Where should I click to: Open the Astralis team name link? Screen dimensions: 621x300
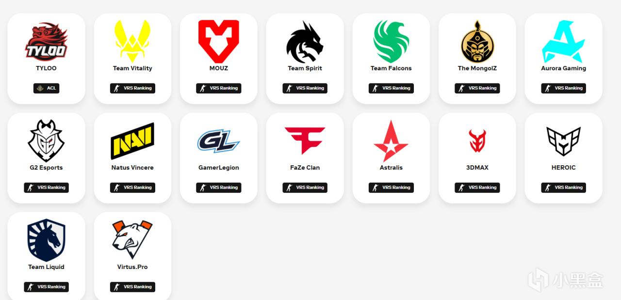pos(391,168)
